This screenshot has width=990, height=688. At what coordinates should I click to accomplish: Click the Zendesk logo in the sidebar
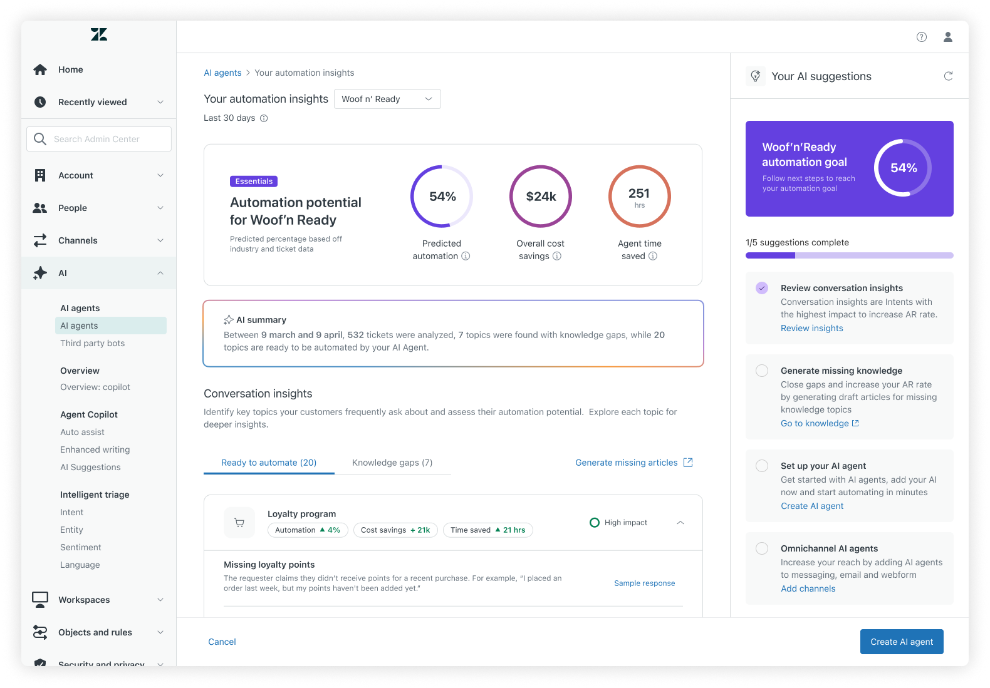coord(99,35)
